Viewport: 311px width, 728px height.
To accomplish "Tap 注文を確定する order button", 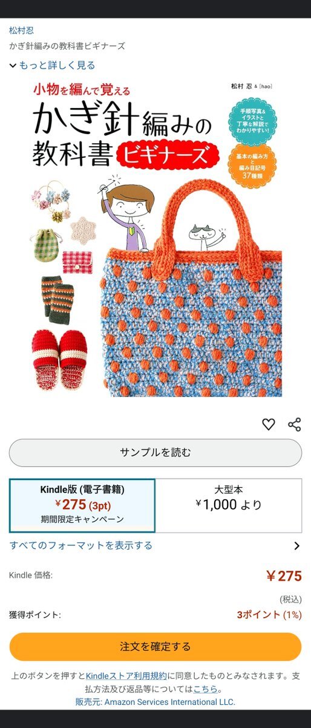I will tap(155, 647).
